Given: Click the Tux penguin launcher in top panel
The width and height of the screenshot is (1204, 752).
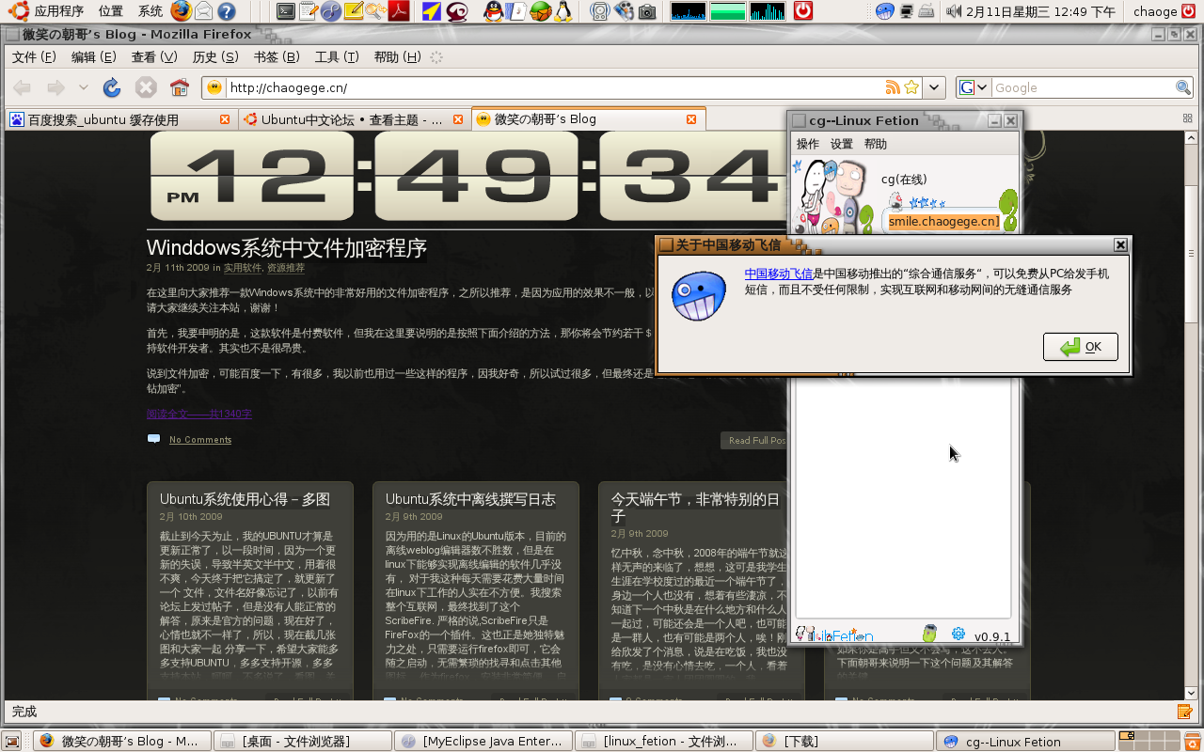Looking at the screenshot, I should [x=562, y=11].
